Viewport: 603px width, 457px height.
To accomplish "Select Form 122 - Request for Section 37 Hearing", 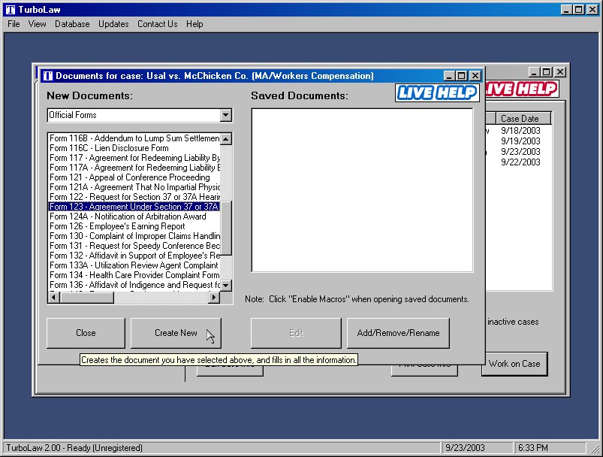I will point(134,197).
